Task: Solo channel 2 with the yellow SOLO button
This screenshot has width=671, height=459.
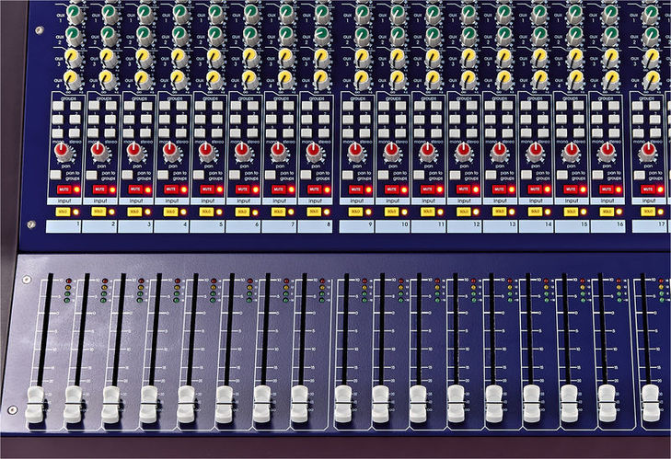Action: (x=98, y=212)
